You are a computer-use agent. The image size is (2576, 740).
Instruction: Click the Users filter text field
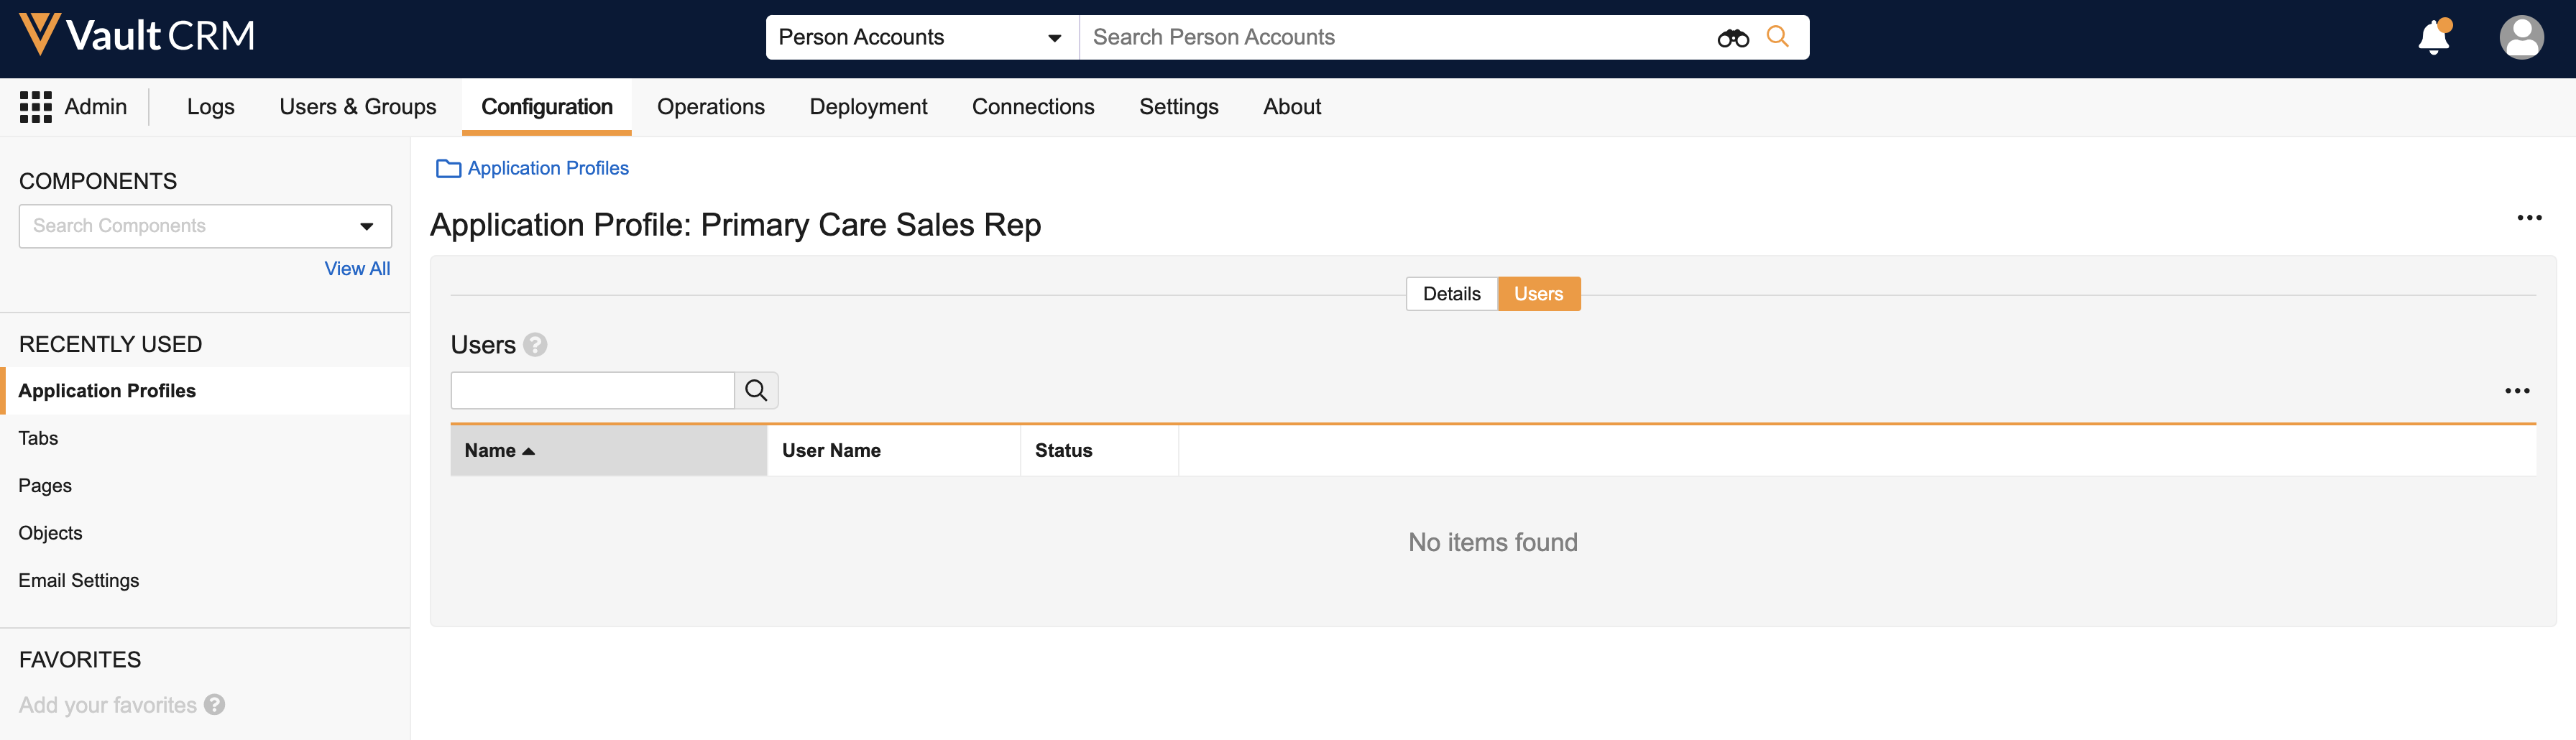(592, 391)
